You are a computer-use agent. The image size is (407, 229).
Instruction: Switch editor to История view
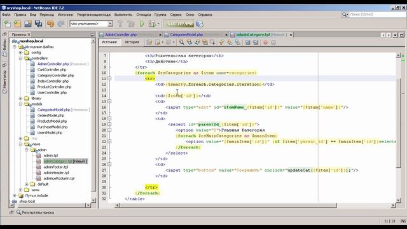point(132,42)
